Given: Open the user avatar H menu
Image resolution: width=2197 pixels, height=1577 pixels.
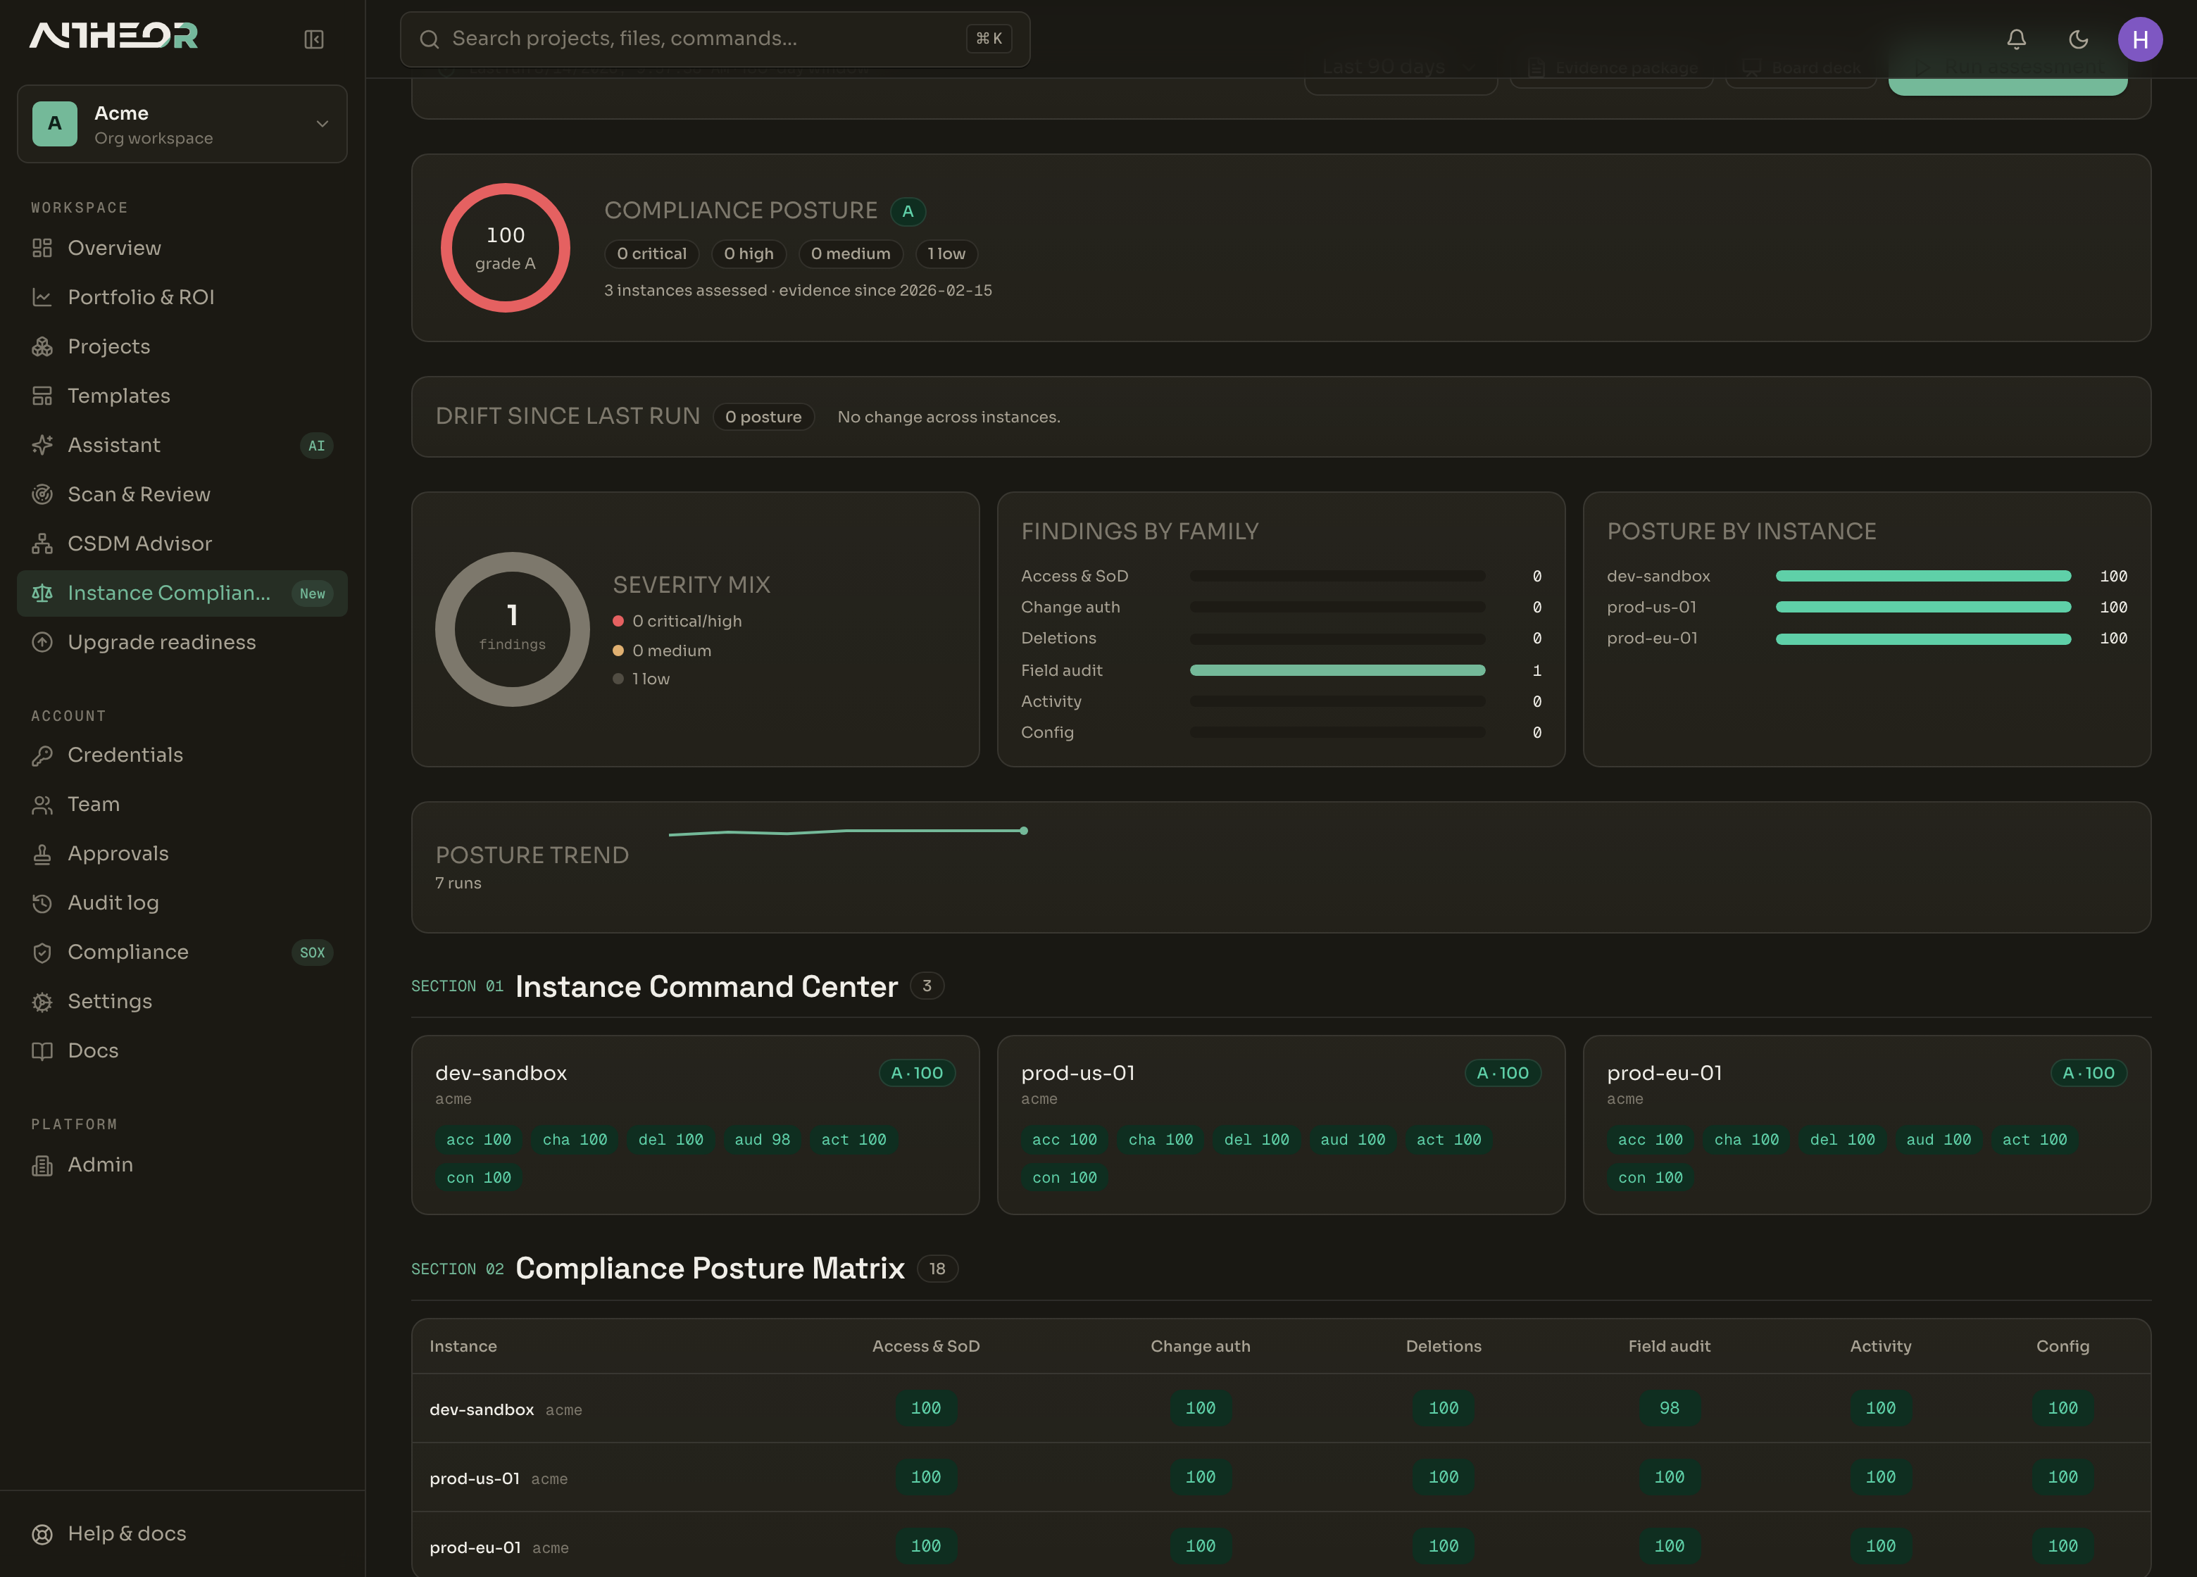Looking at the screenshot, I should [2140, 39].
